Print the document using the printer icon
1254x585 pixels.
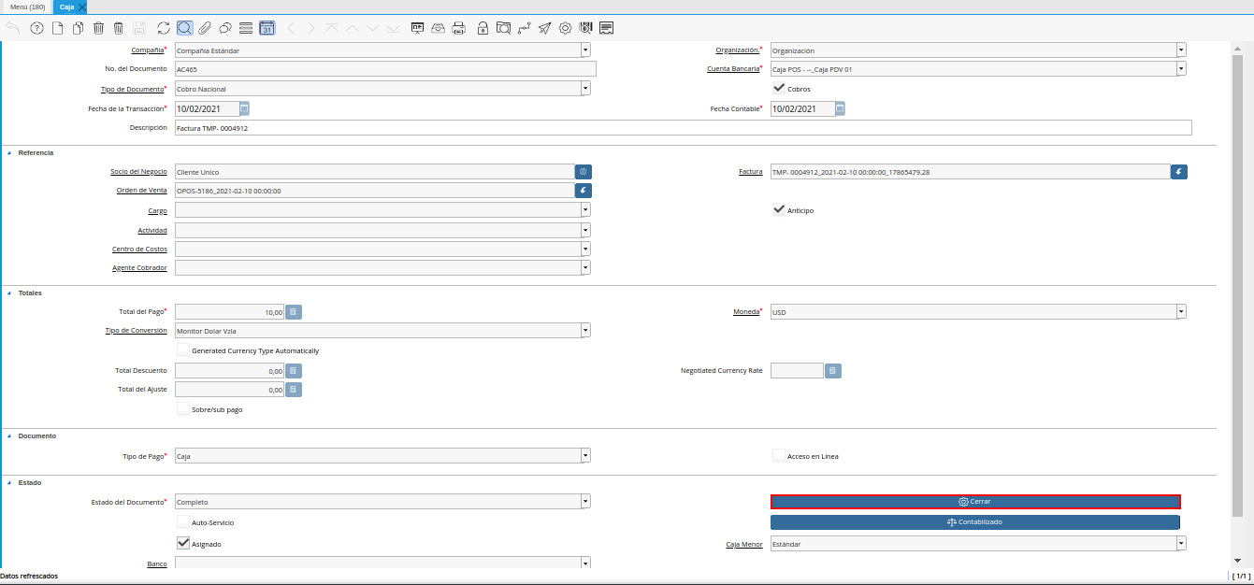[458, 28]
